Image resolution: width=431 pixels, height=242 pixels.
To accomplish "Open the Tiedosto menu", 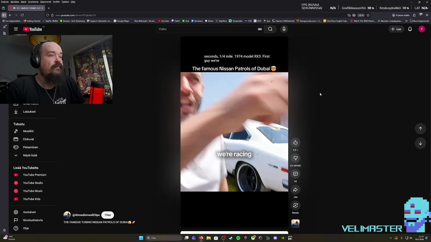I will pos(5,2).
